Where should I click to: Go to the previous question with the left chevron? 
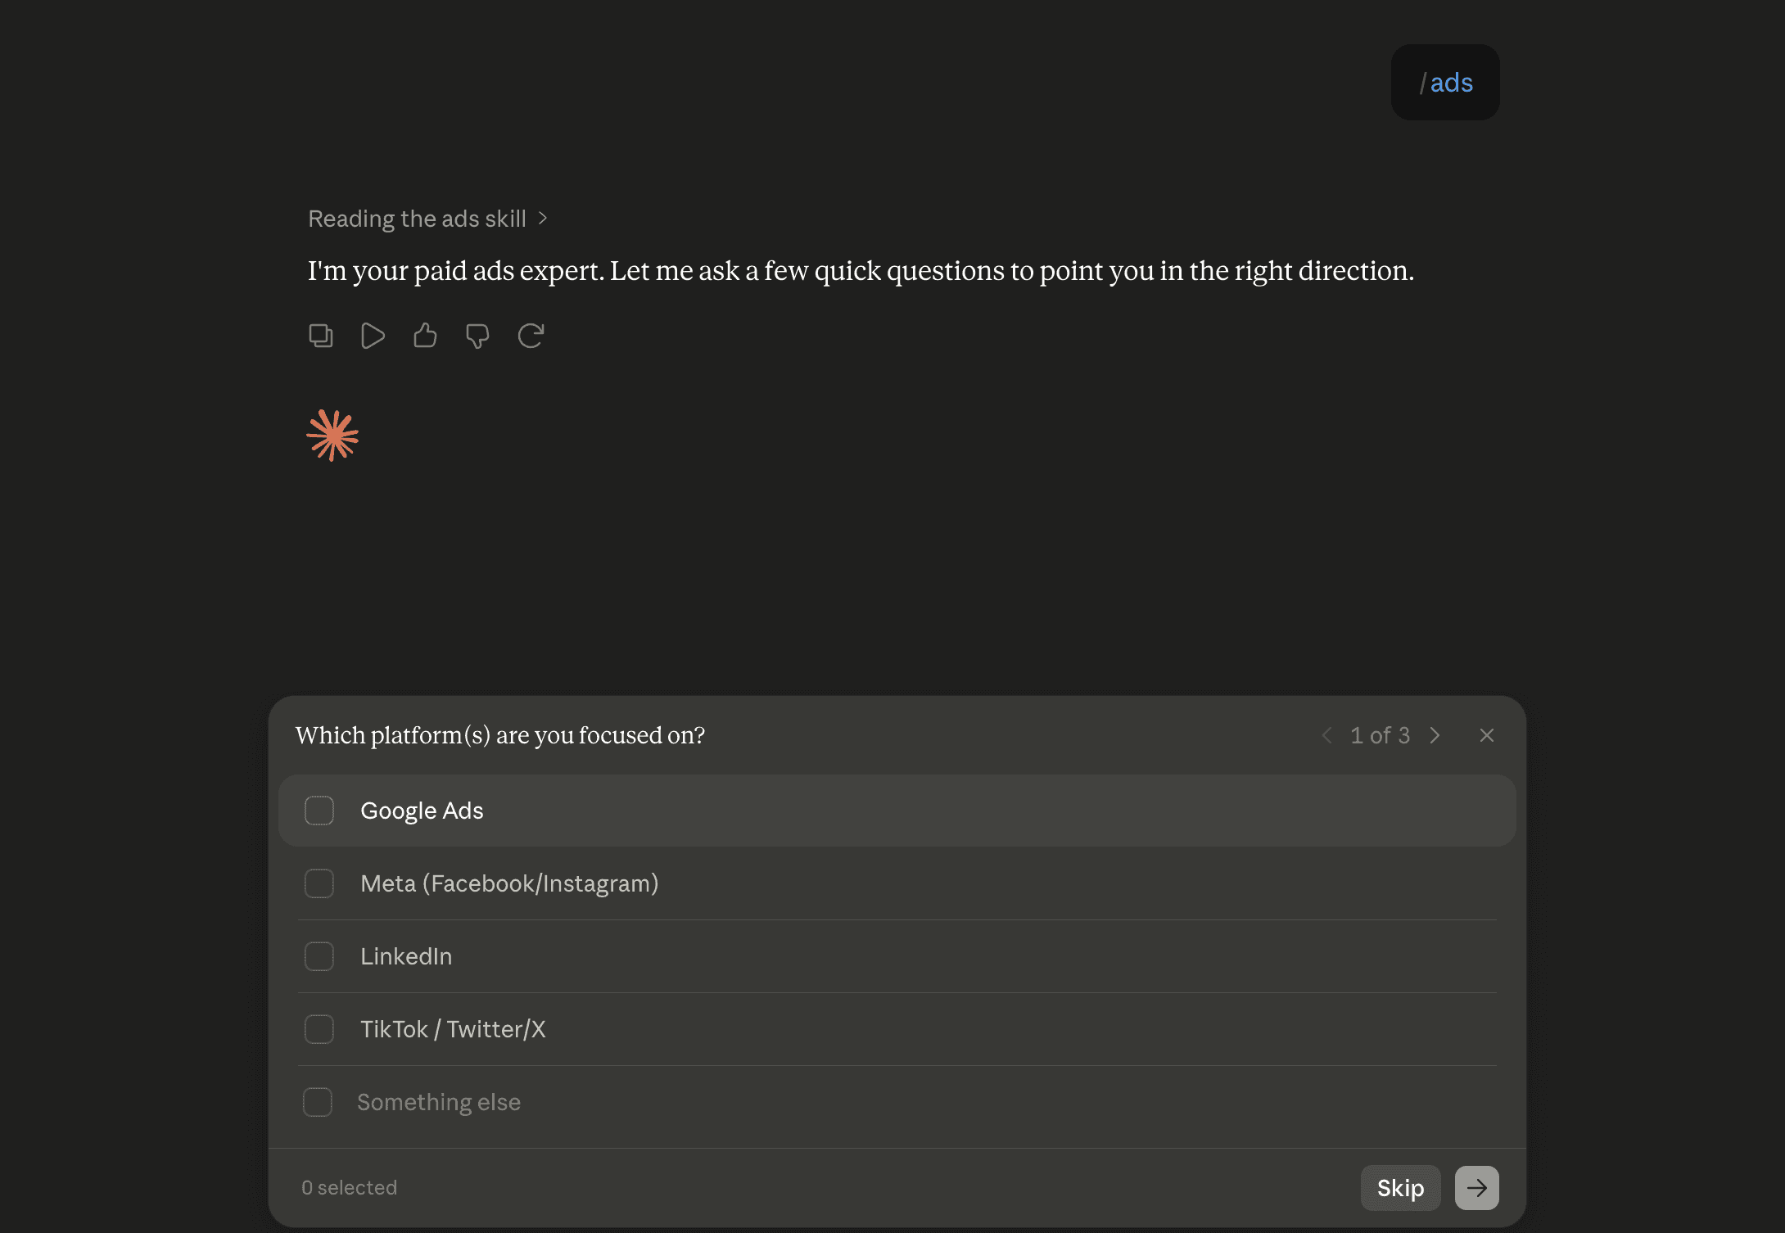[1326, 735]
